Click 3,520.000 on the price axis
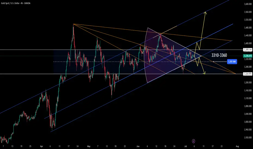 (x=248, y=20)
